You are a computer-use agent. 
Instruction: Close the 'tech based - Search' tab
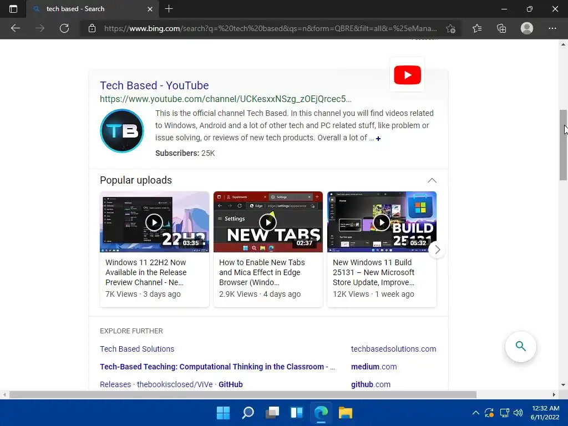coord(150,9)
